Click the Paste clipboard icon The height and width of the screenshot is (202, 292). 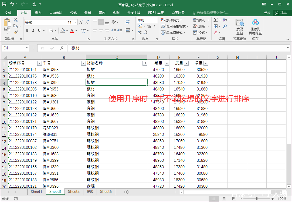point(7,23)
